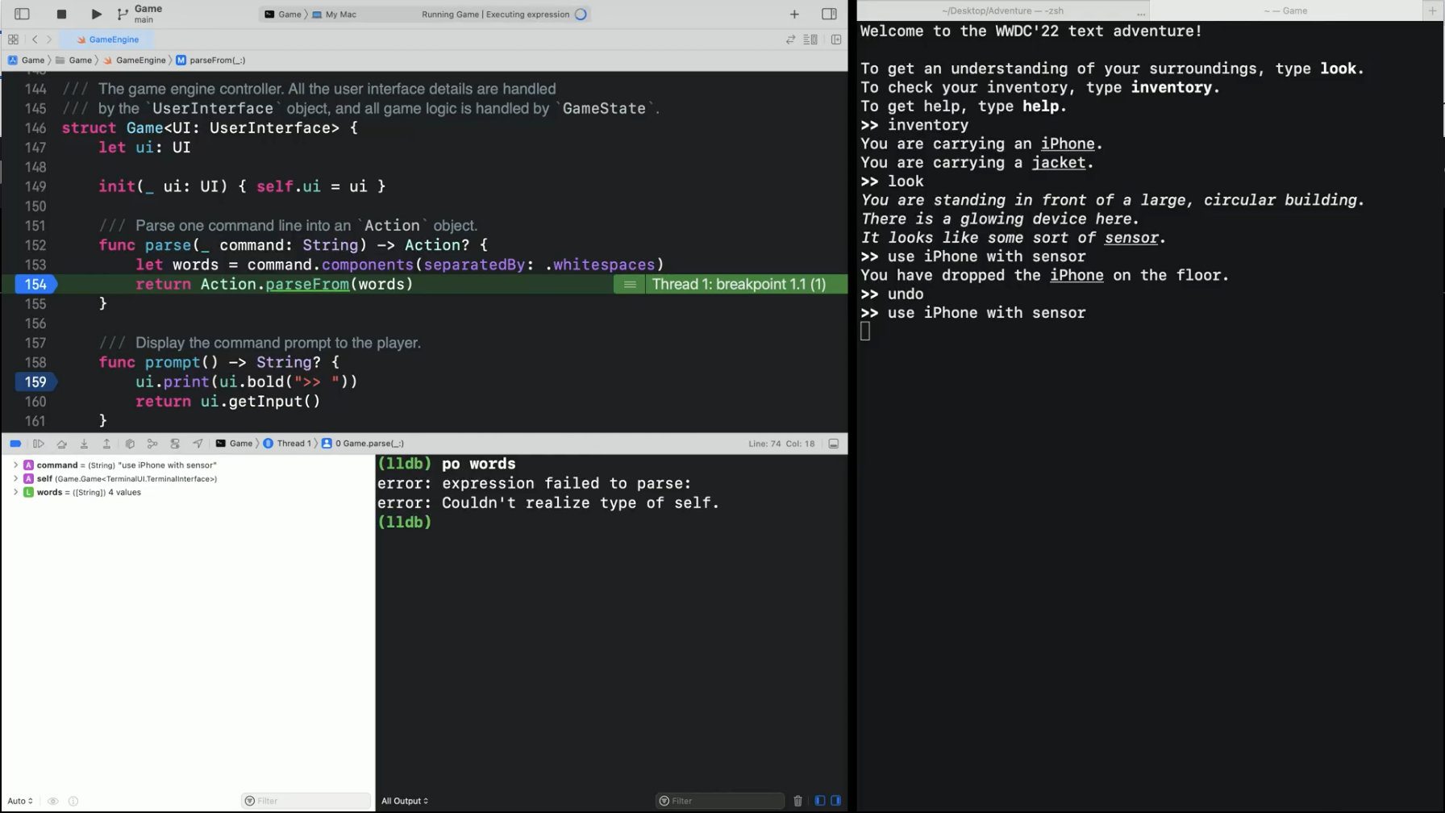Focus the console Filter field
The image size is (1445, 813).
(x=720, y=801)
